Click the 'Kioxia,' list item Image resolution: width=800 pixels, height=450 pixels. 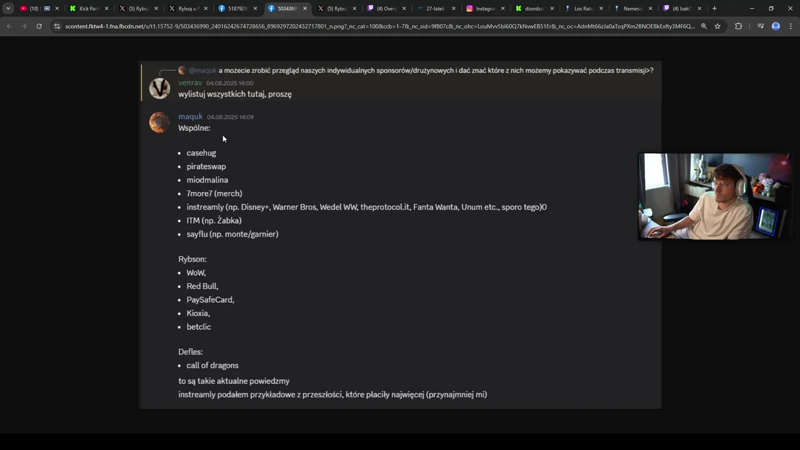click(x=198, y=313)
